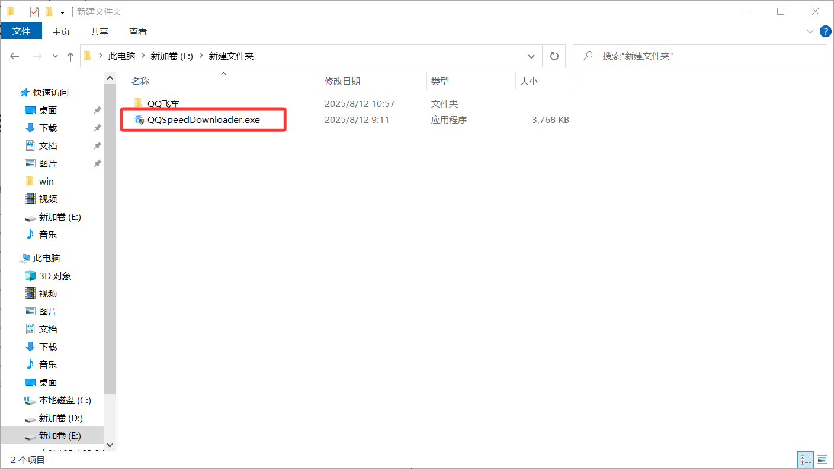The image size is (834, 469).
Task: Select the QQSpeedDownloader.exe file
Action: [x=203, y=119]
